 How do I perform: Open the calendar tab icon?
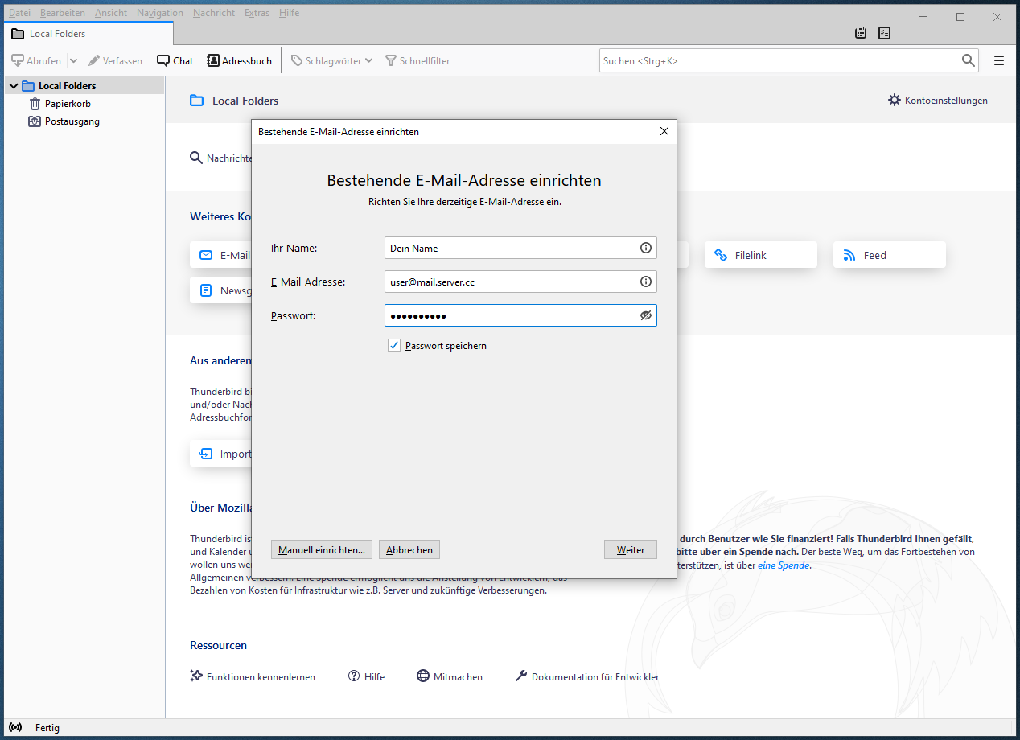coord(861,33)
